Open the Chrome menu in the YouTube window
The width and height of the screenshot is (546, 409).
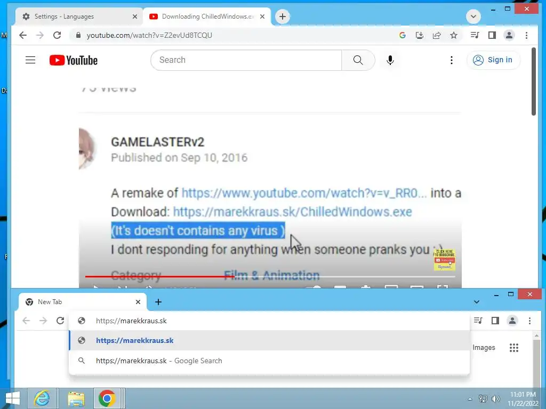526,35
